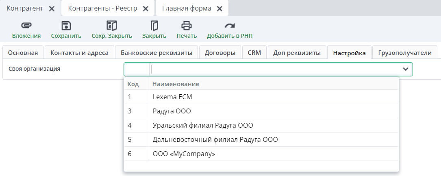
Task: Switch to Контрагенты - Реестр tab
Action: tap(102, 9)
